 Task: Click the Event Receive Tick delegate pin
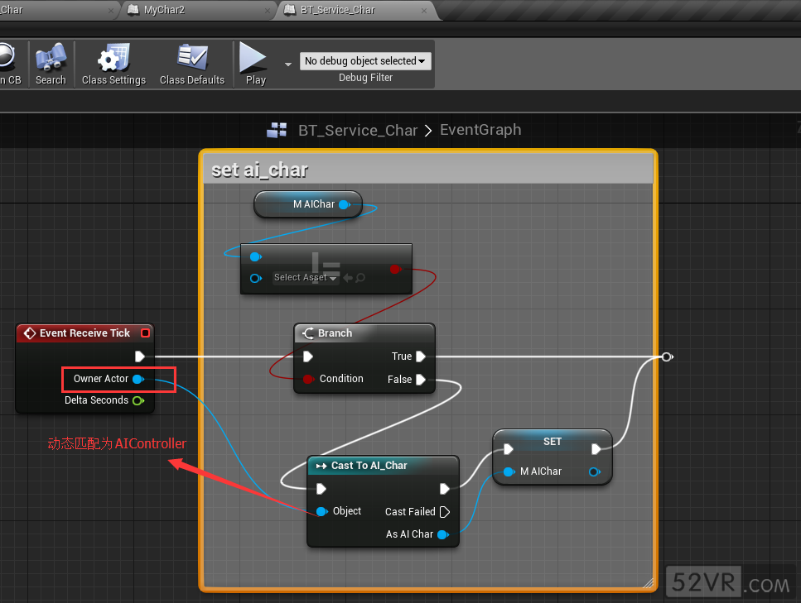pos(146,333)
